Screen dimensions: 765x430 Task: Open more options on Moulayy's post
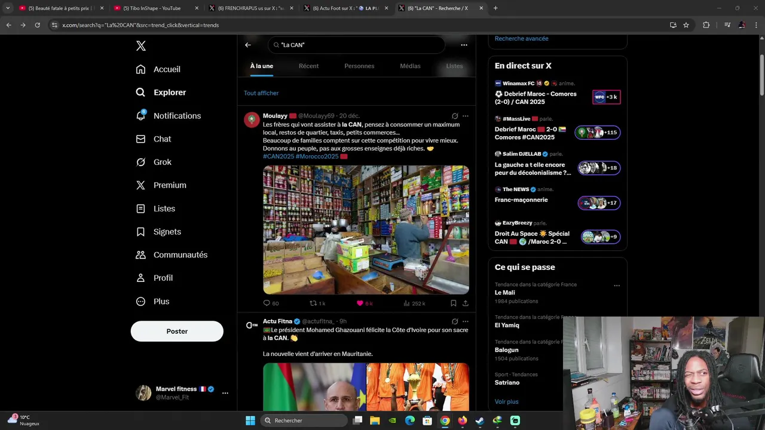(x=466, y=116)
